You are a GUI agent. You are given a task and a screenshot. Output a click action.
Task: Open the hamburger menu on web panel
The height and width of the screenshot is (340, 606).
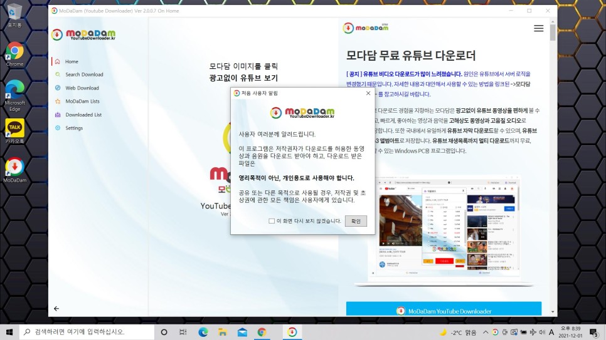(538, 29)
